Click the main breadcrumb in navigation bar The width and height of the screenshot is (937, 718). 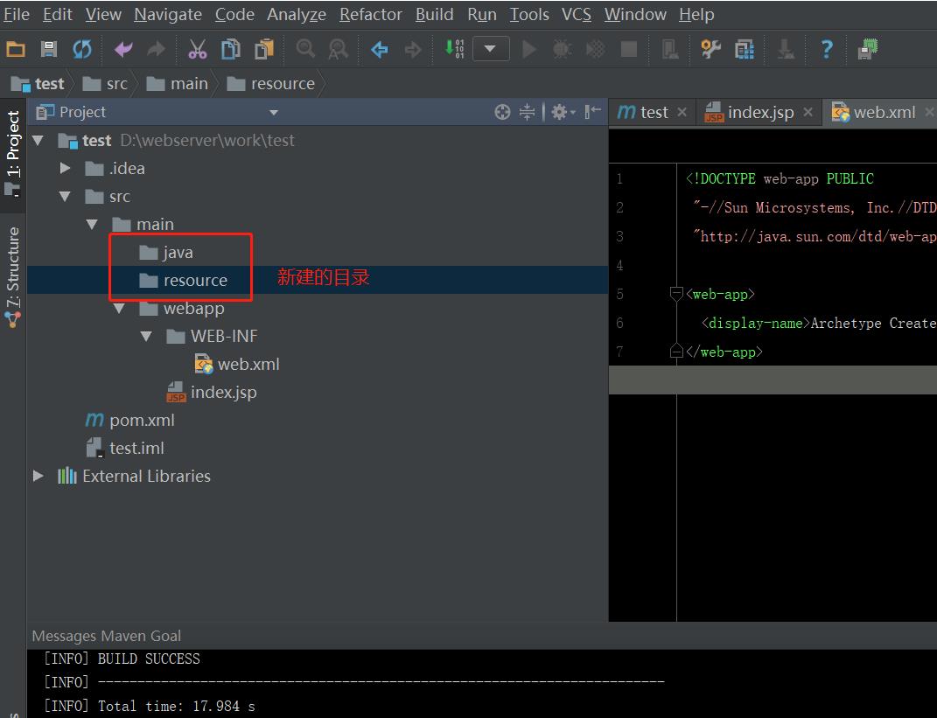pyautogui.click(x=178, y=84)
